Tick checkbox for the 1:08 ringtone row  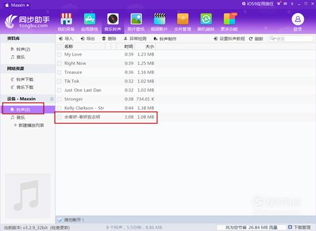coord(59,117)
